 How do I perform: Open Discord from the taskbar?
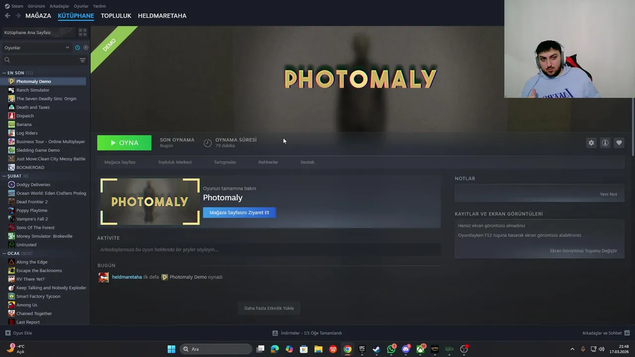click(406, 349)
